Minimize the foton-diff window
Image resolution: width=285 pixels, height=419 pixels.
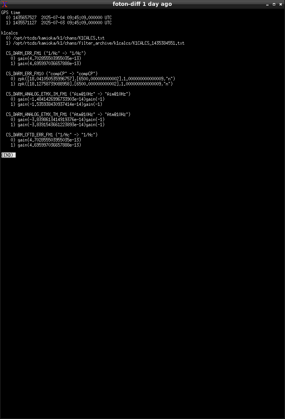(x=267, y=5)
